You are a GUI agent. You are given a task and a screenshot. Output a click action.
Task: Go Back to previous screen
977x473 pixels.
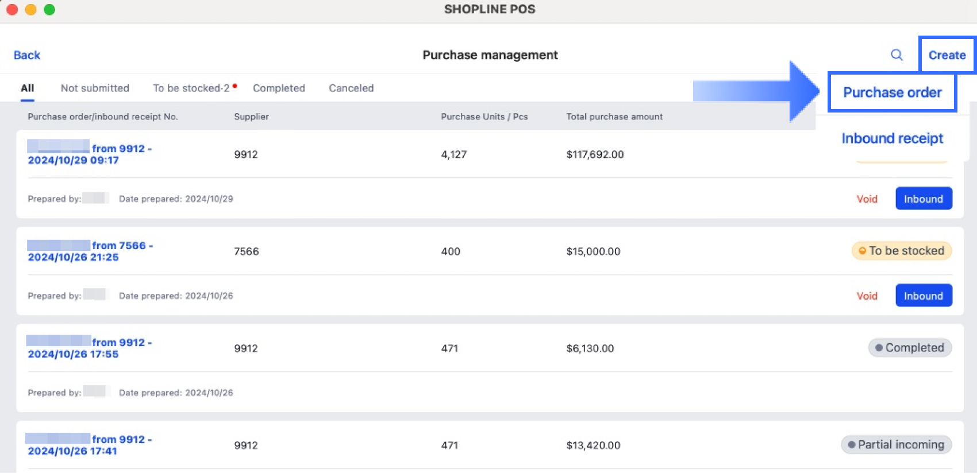point(27,55)
